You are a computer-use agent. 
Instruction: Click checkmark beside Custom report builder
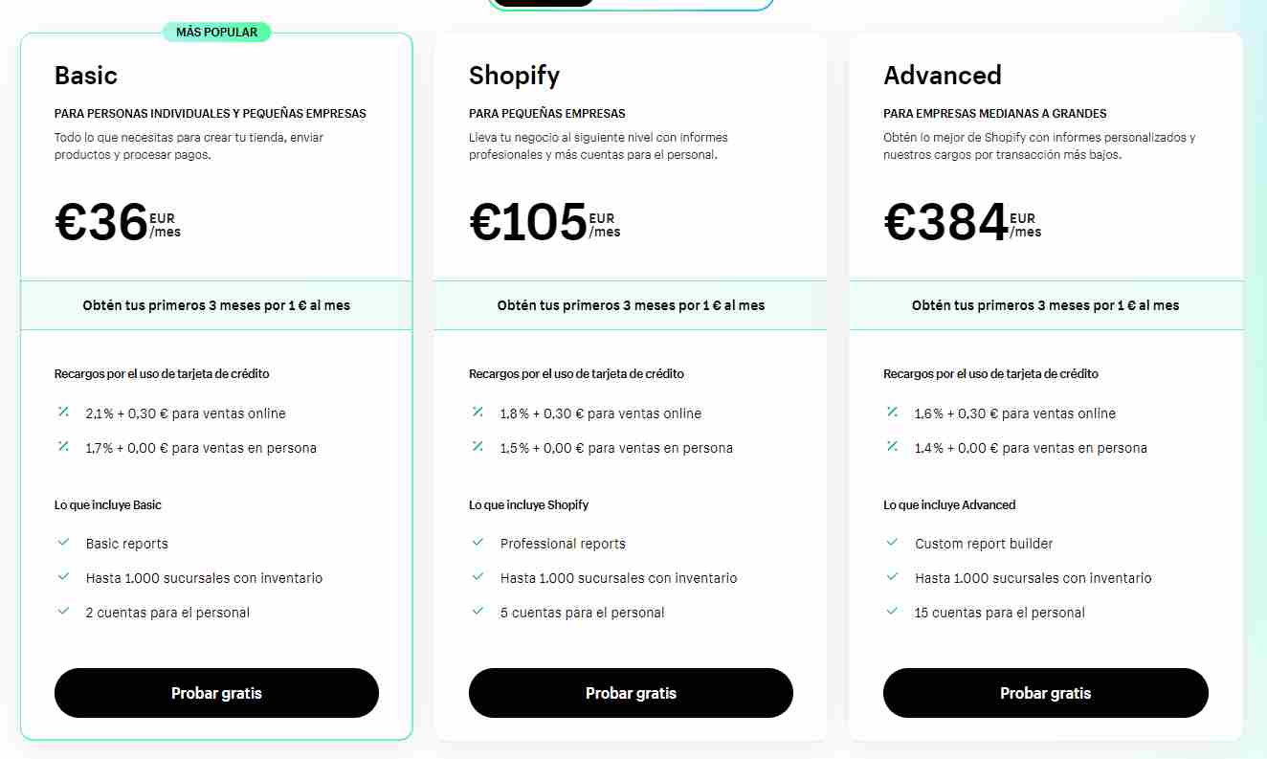(x=892, y=543)
